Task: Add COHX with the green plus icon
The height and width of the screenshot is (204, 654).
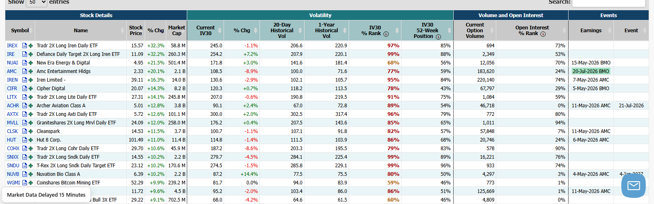Action: pos(31,149)
